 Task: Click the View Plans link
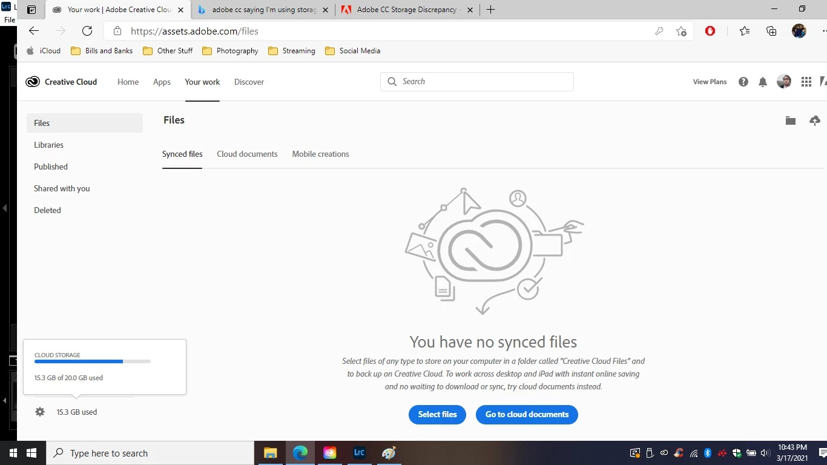point(710,82)
